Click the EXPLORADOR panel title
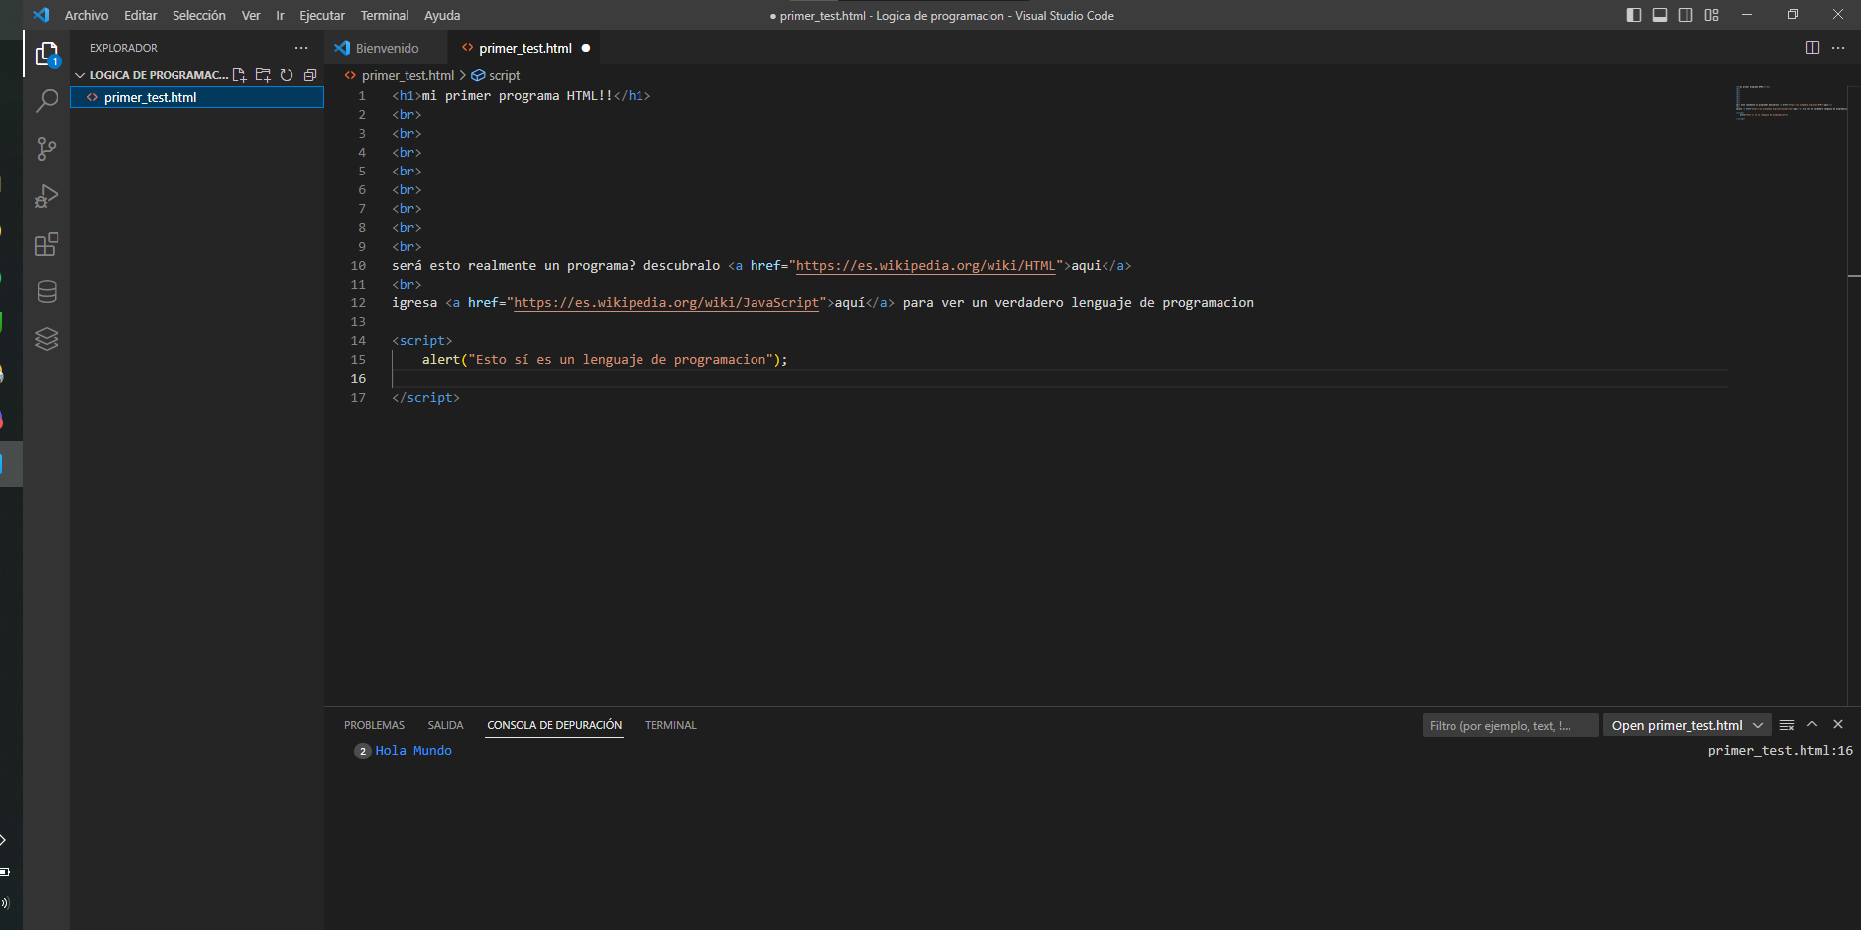 (124, 48)
